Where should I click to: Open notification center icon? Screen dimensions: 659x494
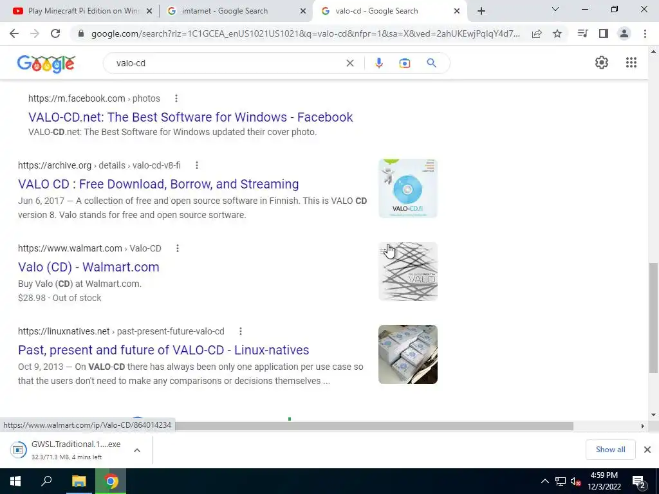pyautogui.click(x=638, y=481)
